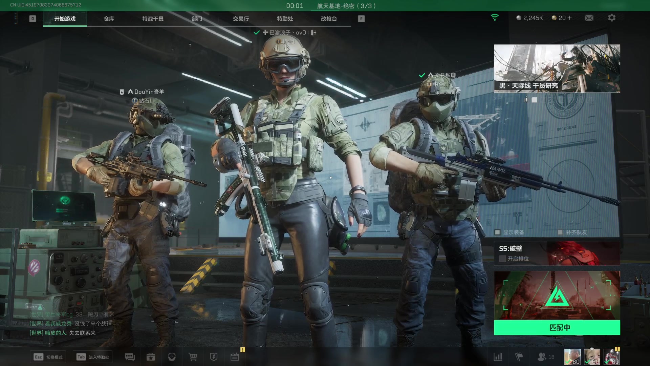The height and width of the screenshot is (366, 650).
Task: Toggle the 补齐队友 checkbox
Action: [560, 232]
